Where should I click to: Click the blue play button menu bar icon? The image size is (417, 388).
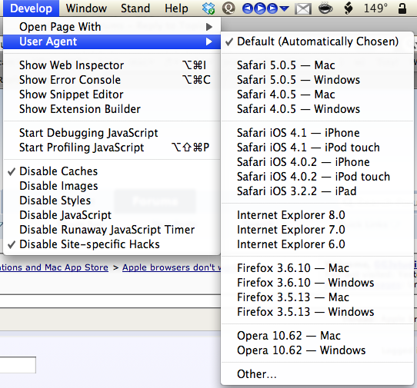260,8
